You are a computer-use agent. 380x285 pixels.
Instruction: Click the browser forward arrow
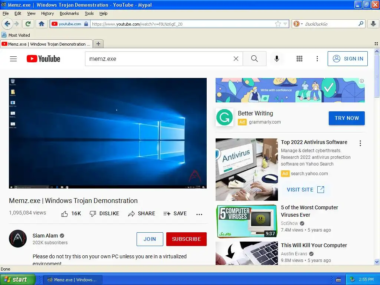(16, 24)
